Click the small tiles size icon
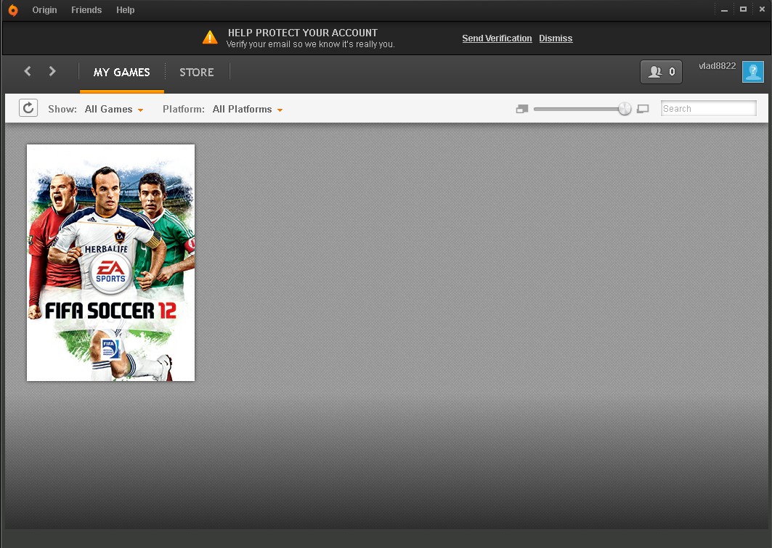Screen dimensions: 772x548 click(x=522, y=109)
